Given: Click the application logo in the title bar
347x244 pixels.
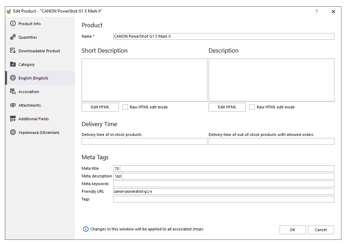Looking at the screenshot, I should pyautogui.click(x=9, y=11).
